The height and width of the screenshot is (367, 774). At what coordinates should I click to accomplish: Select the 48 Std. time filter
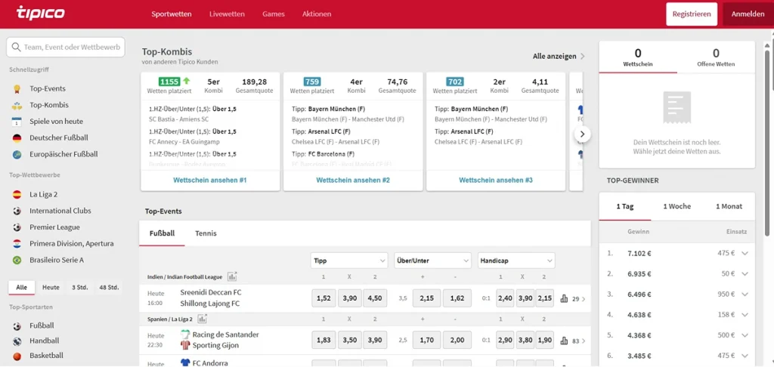click(x=108, y=288)
